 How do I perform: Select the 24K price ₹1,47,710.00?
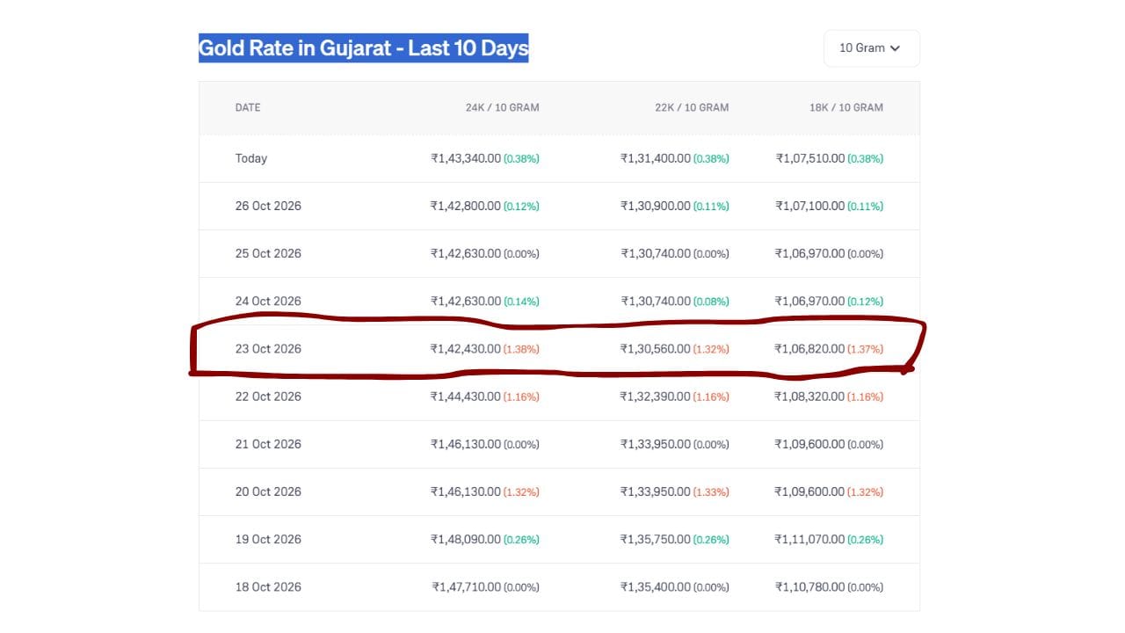click(466, 586)
